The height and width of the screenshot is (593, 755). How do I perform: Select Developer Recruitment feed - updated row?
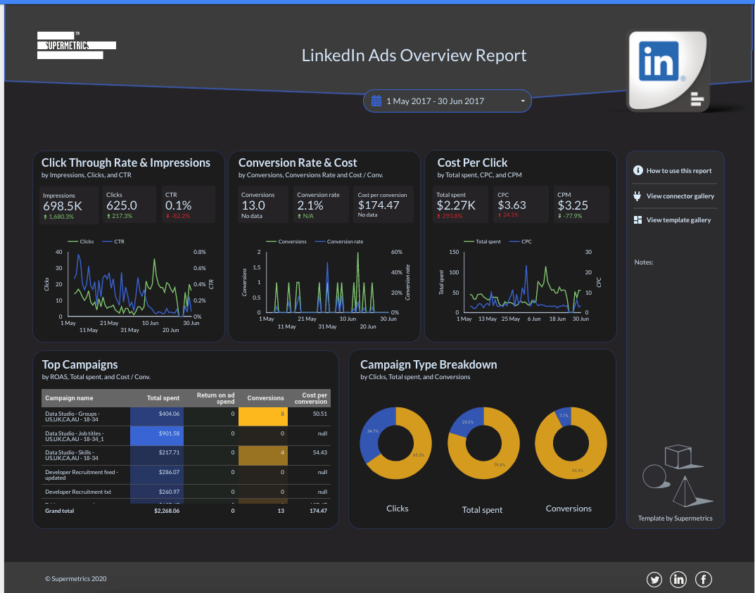click(x=186, y=475)
